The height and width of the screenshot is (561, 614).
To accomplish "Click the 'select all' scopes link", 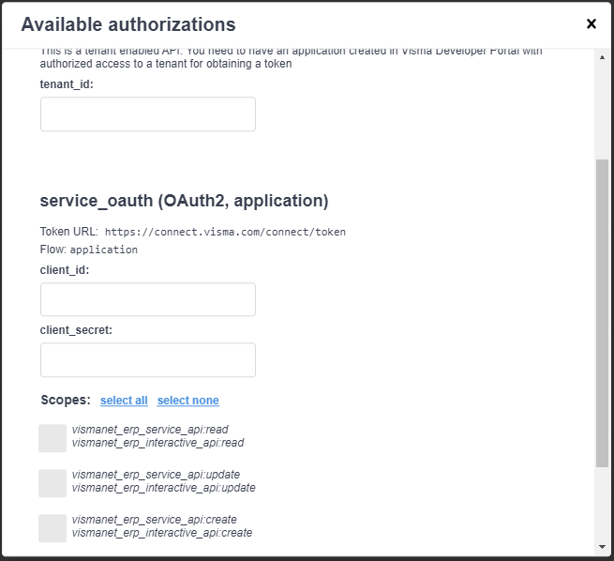I will point(124,401).
